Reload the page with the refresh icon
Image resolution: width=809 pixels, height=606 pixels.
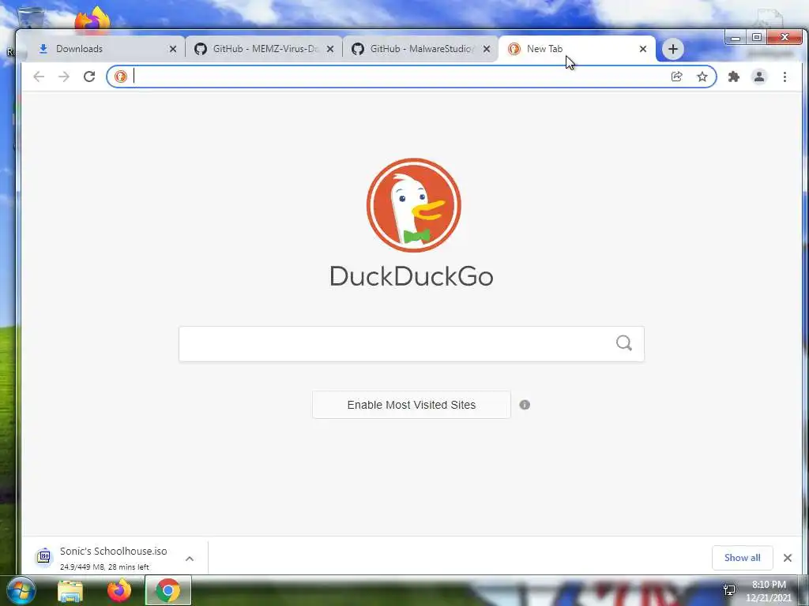pos(89,77)
